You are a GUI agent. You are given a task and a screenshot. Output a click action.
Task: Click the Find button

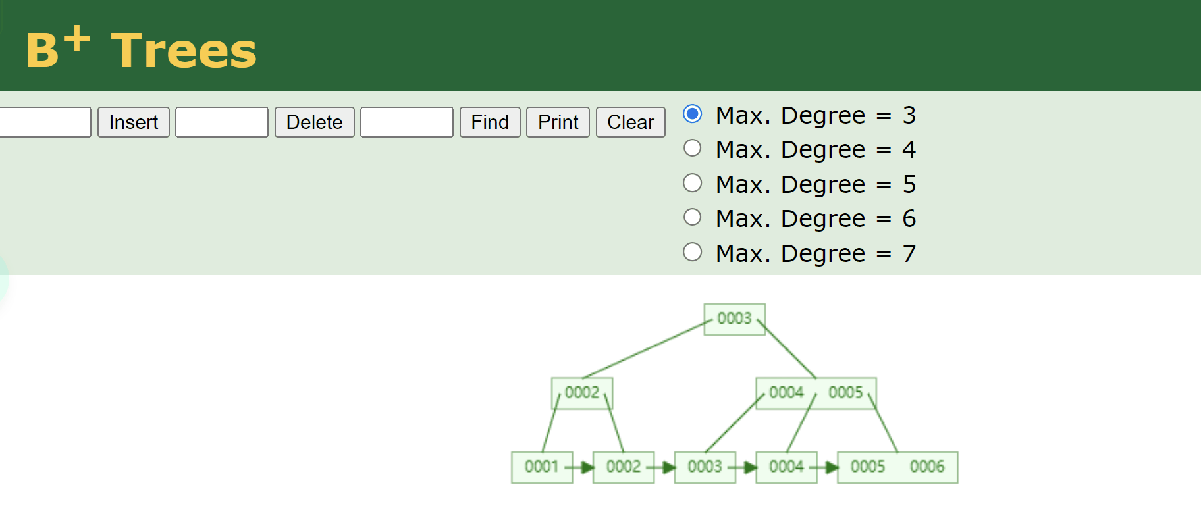[490, 122]
